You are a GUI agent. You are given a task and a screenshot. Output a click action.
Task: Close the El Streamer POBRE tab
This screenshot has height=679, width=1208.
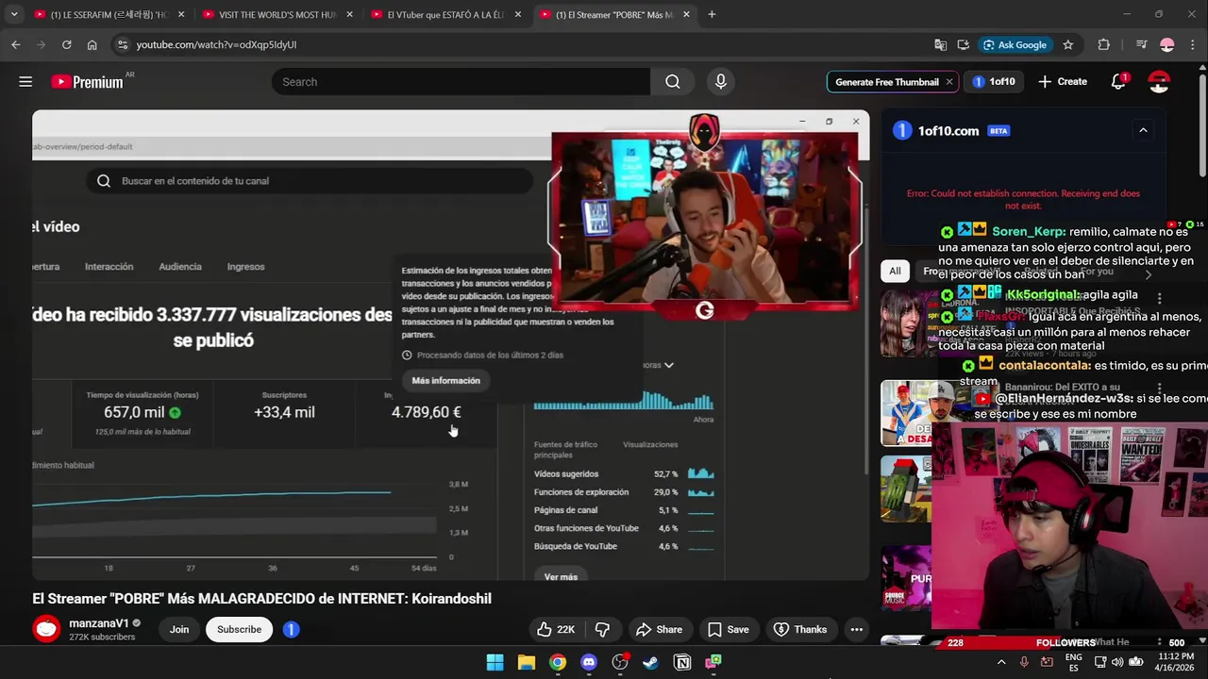pos(686,14)
